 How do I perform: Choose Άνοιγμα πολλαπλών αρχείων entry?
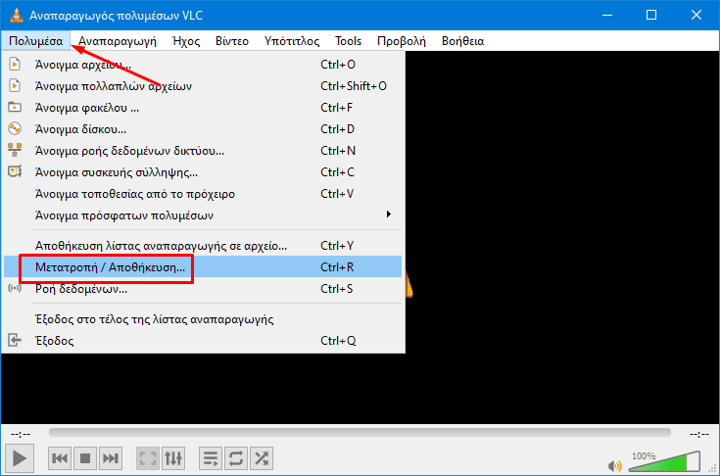[203, 86]
